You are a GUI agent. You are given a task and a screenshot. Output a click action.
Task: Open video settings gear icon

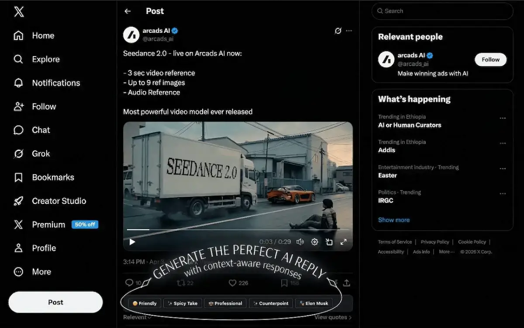pyautogui.click(x=314, y=242)
